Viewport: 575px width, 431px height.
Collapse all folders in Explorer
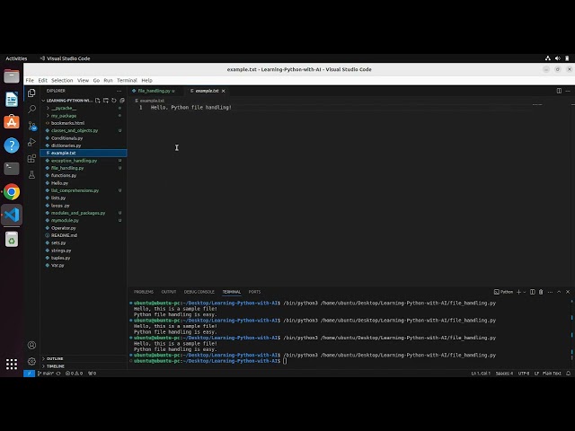(122, 101)
